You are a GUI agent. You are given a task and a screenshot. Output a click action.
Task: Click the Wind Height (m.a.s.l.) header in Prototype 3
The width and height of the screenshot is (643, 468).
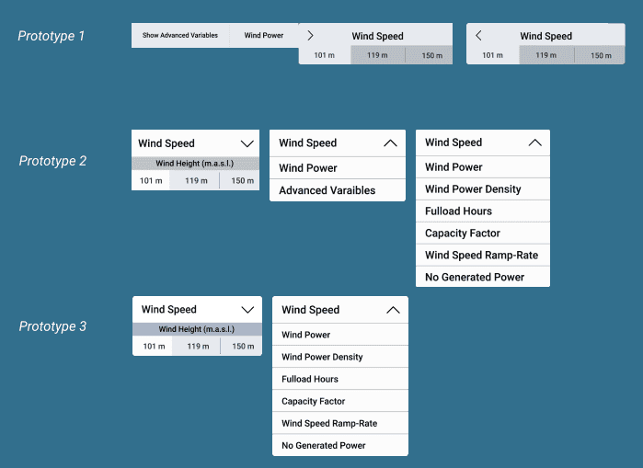pyautogui.click(x=196, y=329)
